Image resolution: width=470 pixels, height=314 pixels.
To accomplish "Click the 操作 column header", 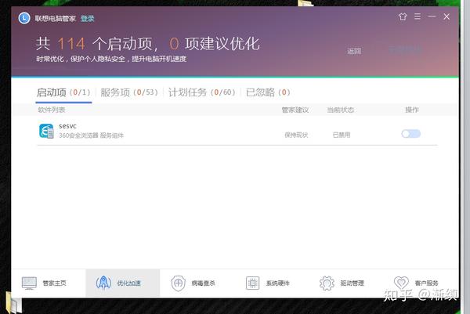I will 412,110.
